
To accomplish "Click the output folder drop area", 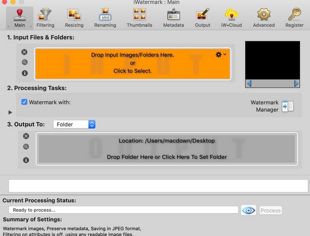I will click(167, 149).
